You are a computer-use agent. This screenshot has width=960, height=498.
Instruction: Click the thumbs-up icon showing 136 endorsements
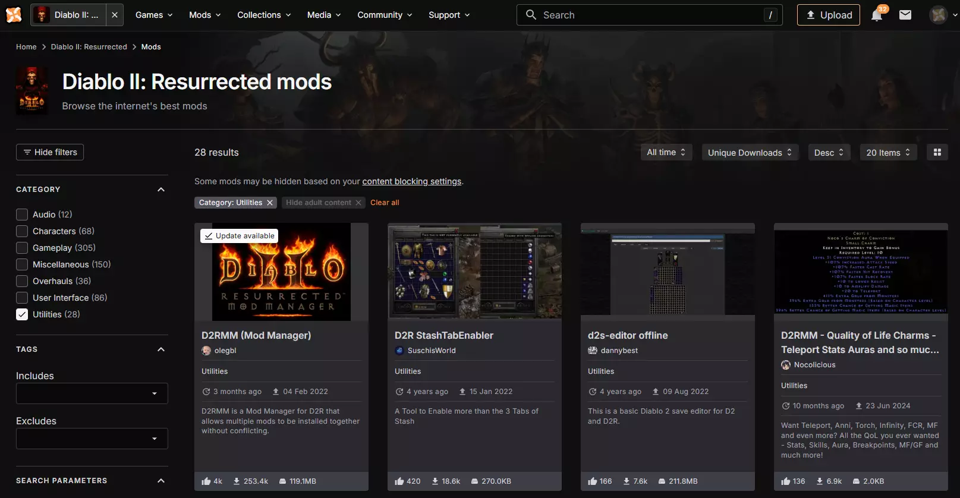pyautogui.click(x=786, y=481)
